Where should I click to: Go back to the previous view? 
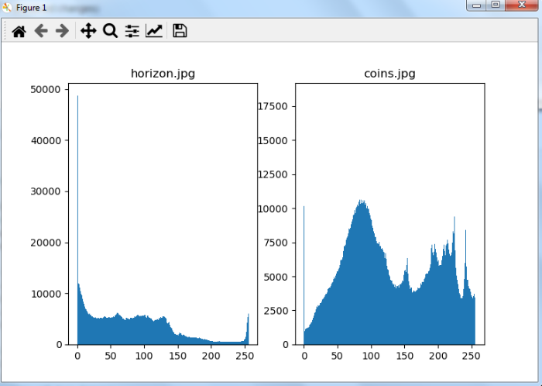(x=41, y=31)
